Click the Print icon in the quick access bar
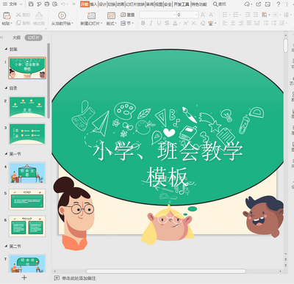This screenshot has height=284, width=294. [x=47, y=4]
